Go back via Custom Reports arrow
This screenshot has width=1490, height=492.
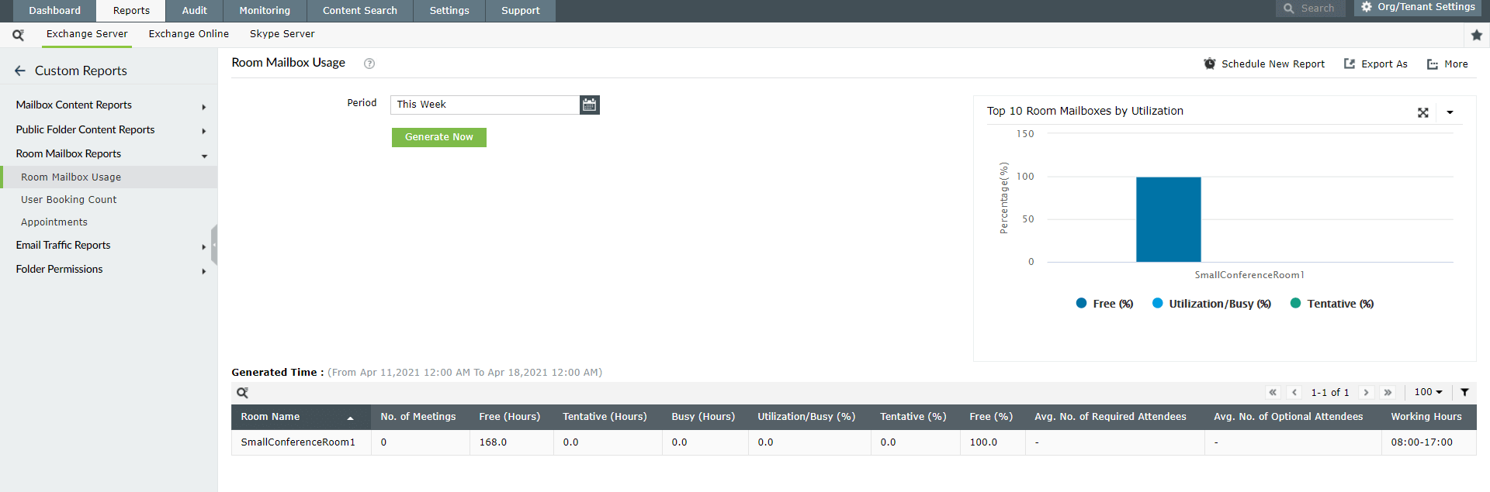point(20,71)
